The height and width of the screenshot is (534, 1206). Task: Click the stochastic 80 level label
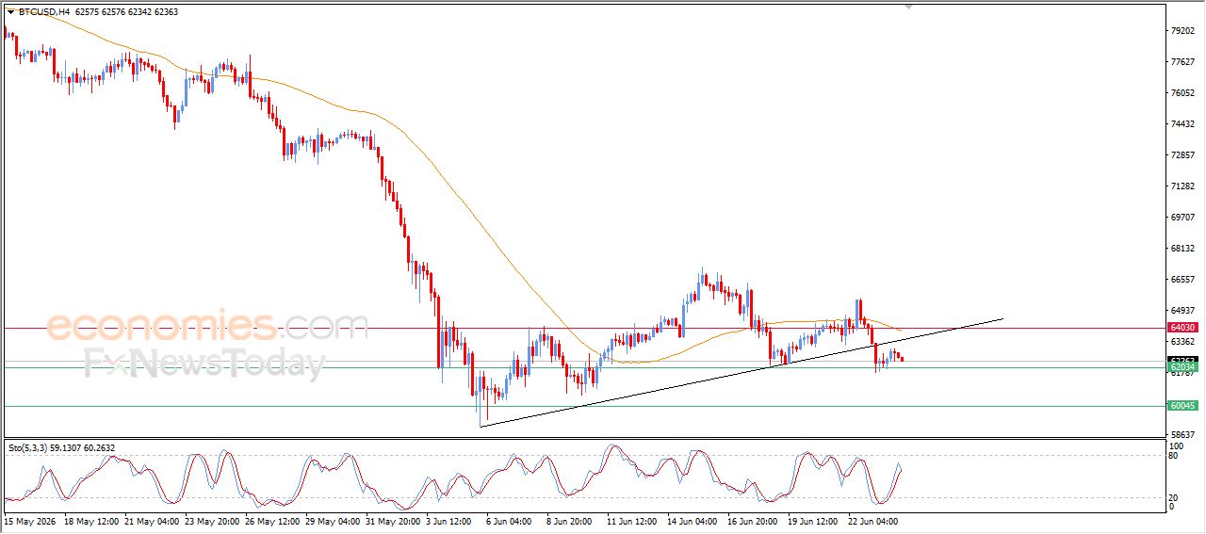click(1174, 456)
